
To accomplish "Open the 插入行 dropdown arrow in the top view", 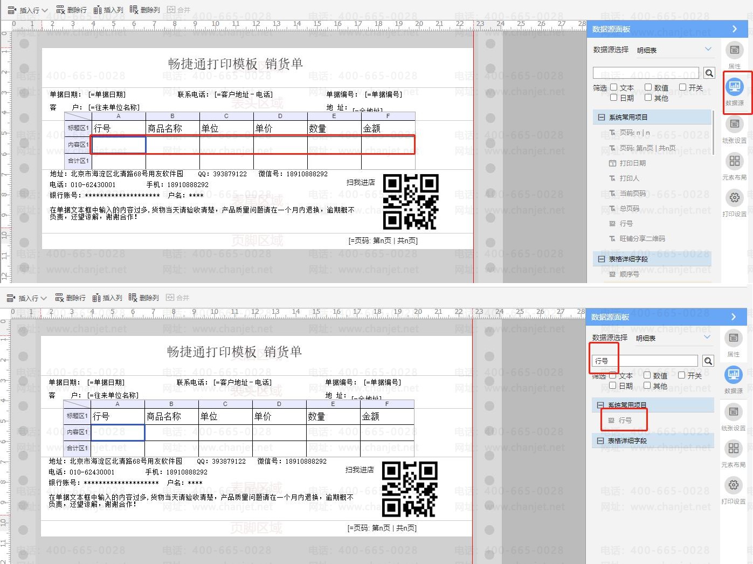I will (45, 10).
